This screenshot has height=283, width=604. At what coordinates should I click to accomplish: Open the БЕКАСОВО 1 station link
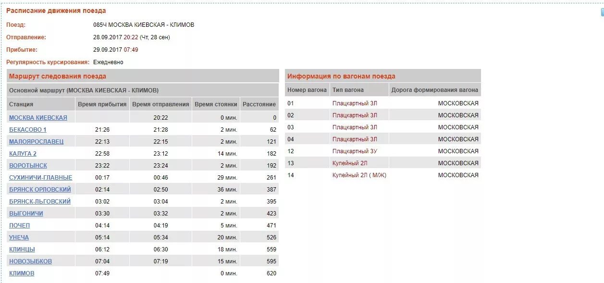(28, 130)
